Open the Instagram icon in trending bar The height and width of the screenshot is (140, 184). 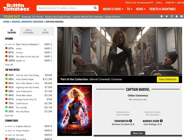tap(172, 17)
